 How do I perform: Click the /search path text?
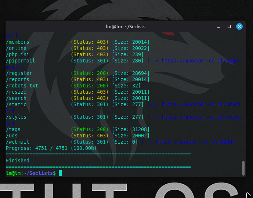tap(16, 98)
